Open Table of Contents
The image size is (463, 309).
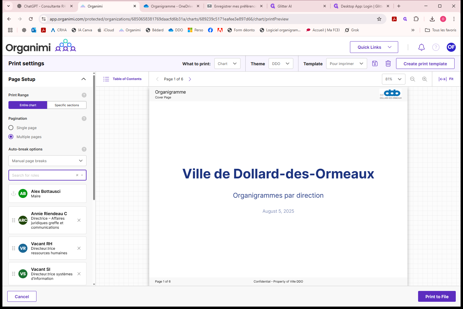(x=122, y=79)
